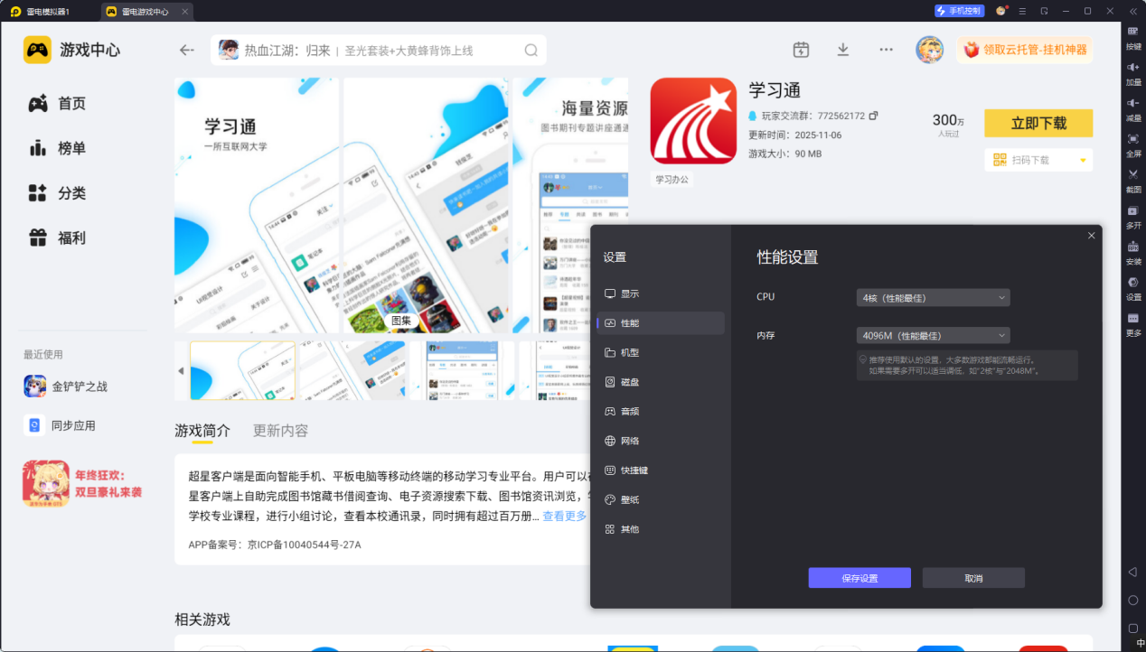Click the 查看更多 link in description
Screen dimensions: 1146x652
pos(565,516)
